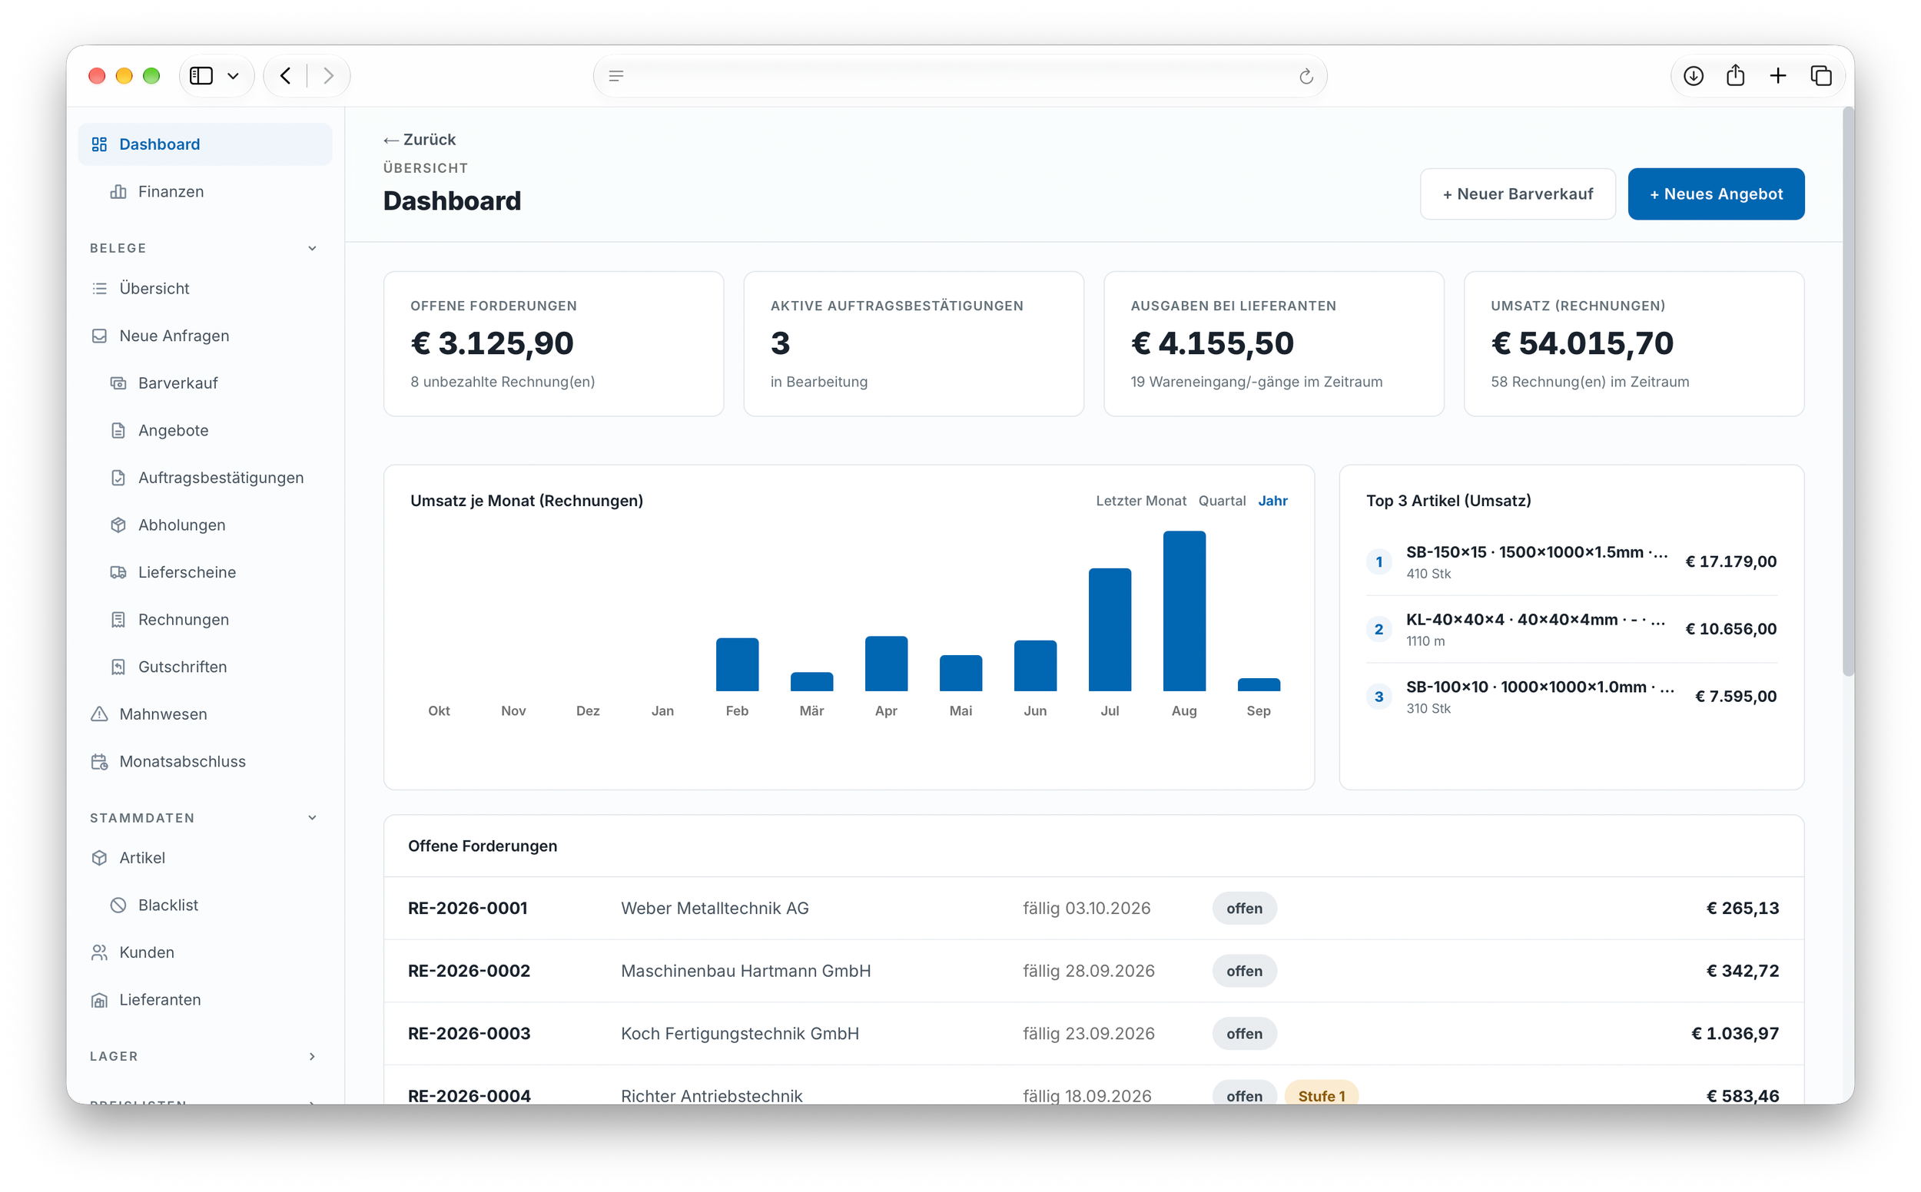This screenshot has width=1921, height=1192.
Task: Open the Dashboard grid icon in sidebar
Action: click(99, 144)
